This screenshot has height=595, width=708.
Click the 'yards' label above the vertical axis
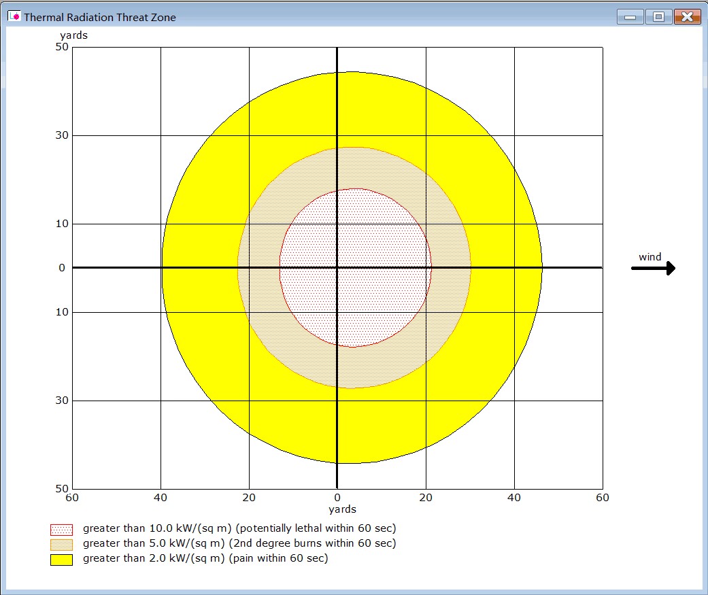tap(73, 35)
